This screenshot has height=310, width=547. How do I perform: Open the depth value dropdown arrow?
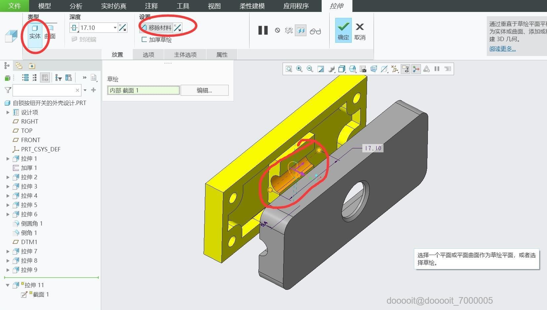coord(115,28)
